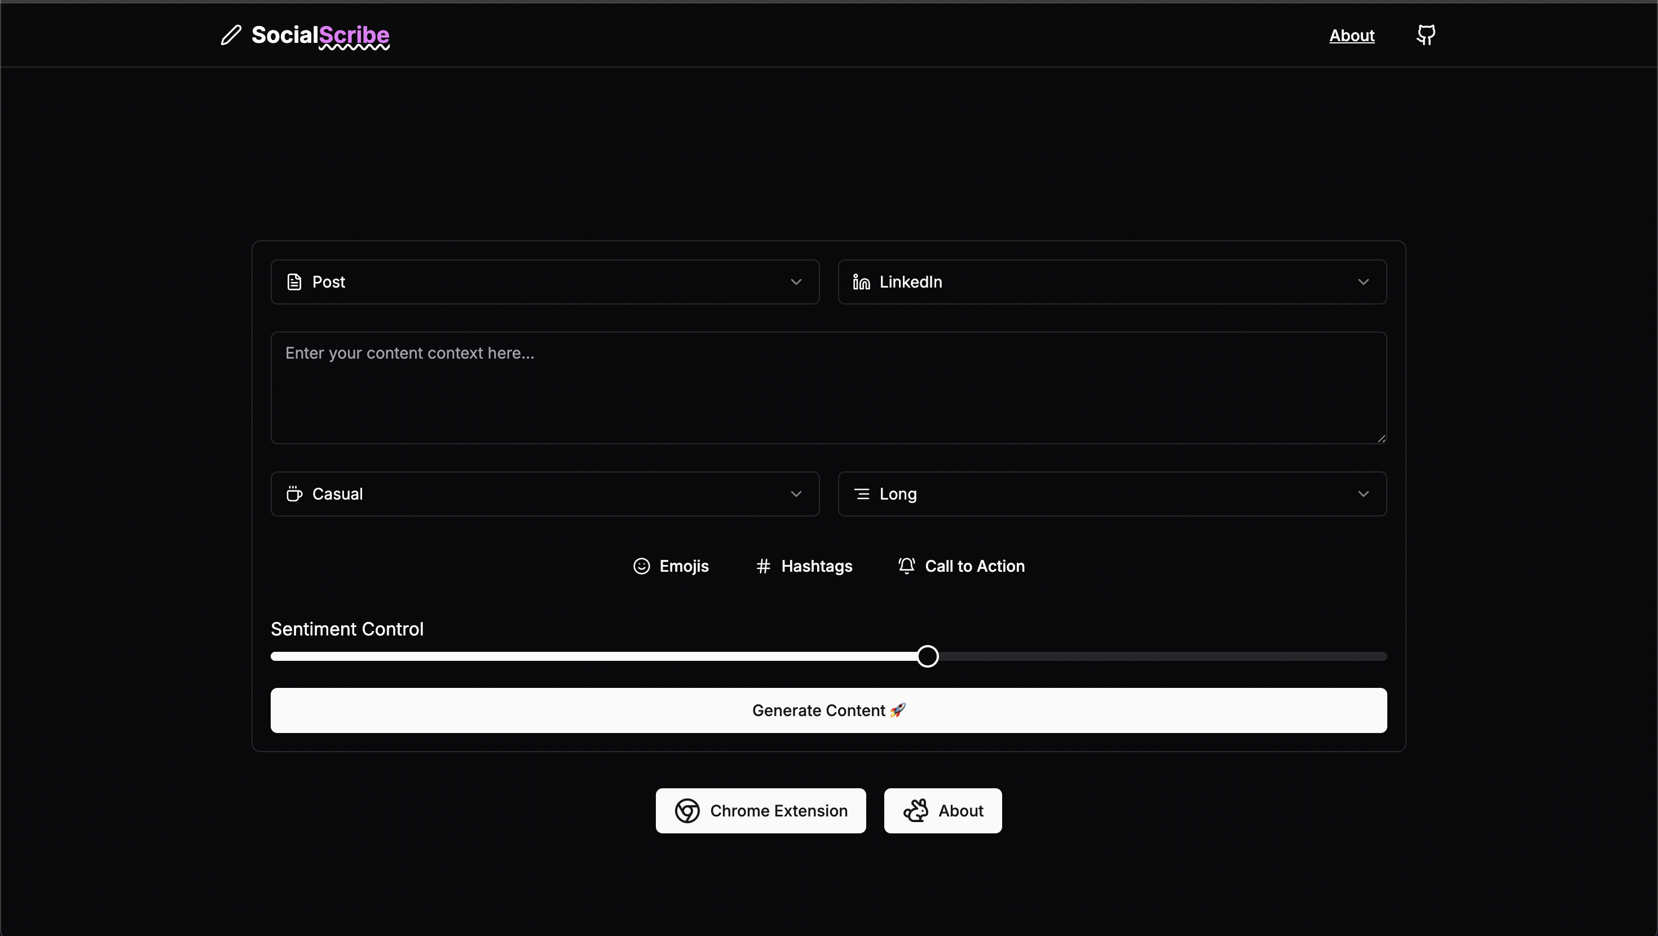This screenshot has height=936, width=1658.
Task: Enable the Call to Action toggle
Action: click(962, 566)
